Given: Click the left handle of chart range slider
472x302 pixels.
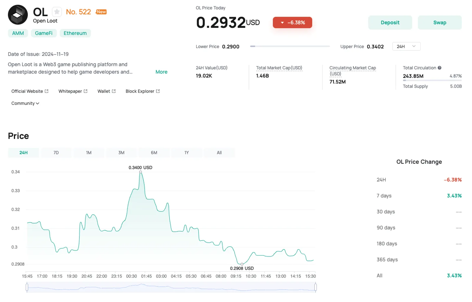Looking at the screenshot, I should click(27, 287).
